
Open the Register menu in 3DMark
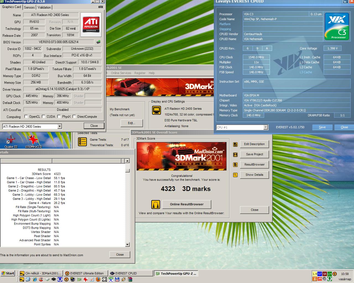click(140, 73)
